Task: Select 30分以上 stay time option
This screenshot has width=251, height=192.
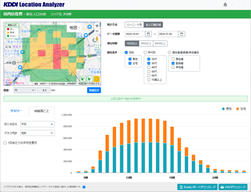Action: pyautogui.click(x=146, y=43)
